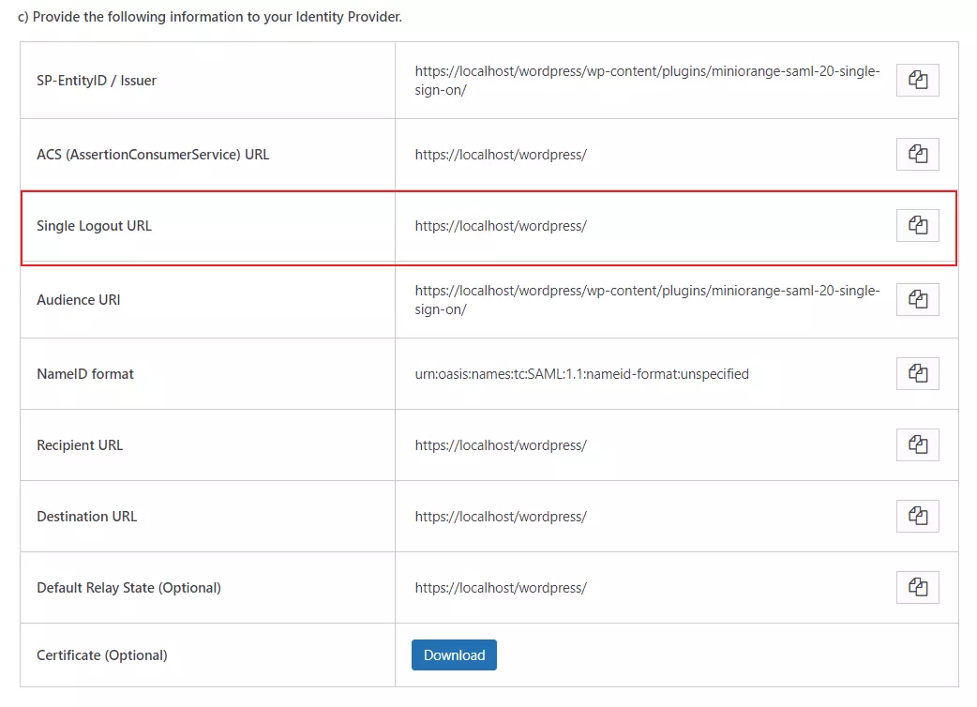This screenshot has width=977, height=707.
Task: Select the Certificate (Optional) label
Action: 102,655
